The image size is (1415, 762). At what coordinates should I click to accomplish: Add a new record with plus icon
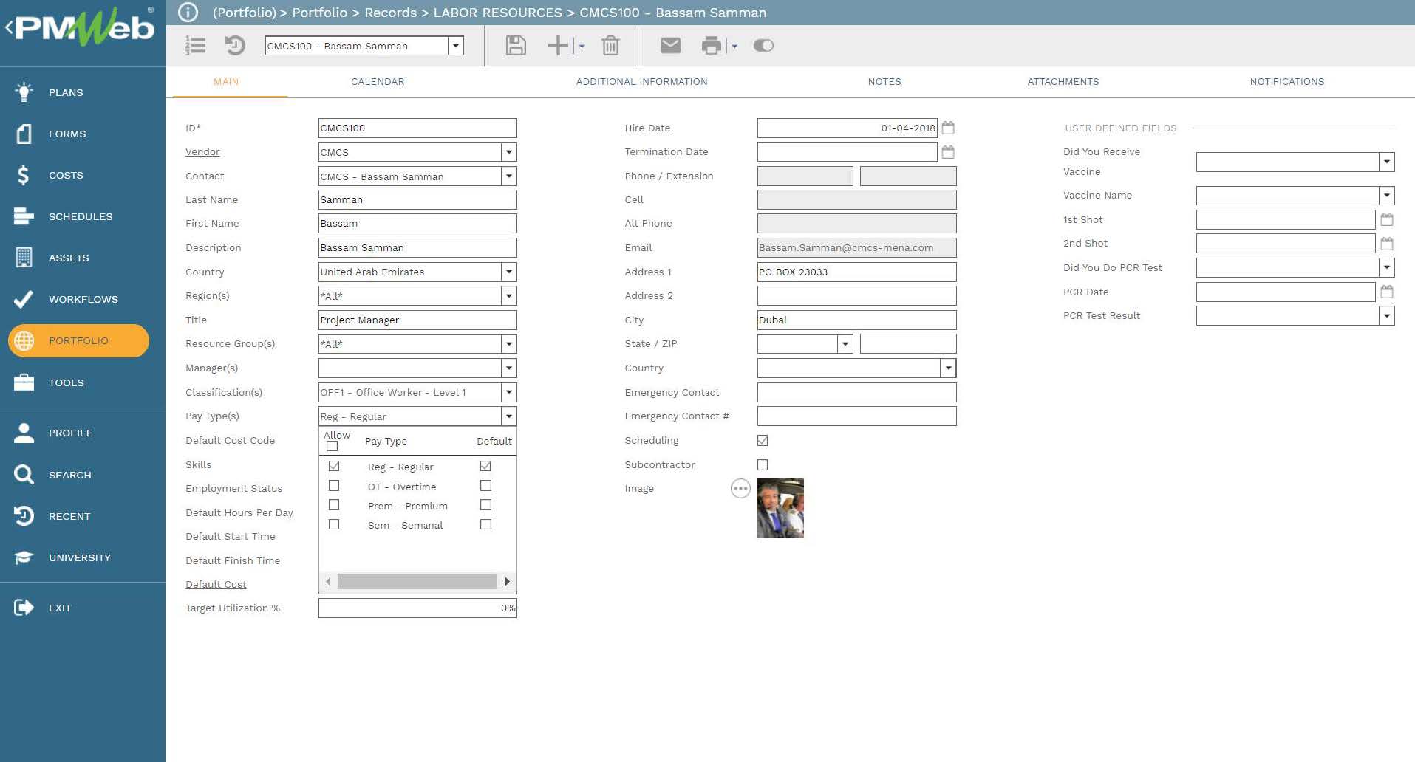(558, 46)
